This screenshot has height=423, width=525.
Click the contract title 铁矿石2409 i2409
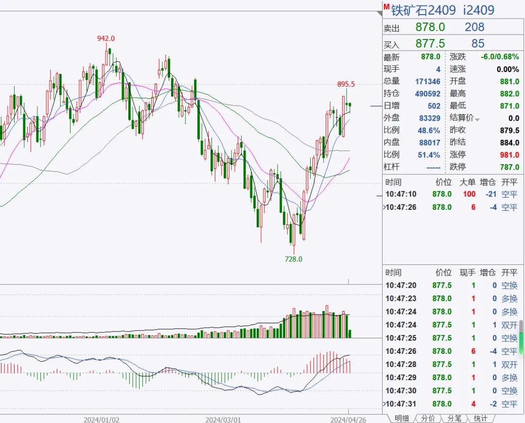tap(443, 10)
